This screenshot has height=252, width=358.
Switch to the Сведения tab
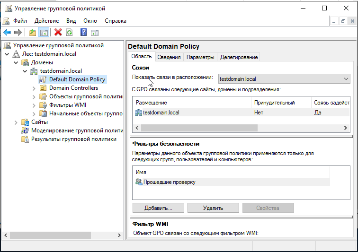point(169,57)
